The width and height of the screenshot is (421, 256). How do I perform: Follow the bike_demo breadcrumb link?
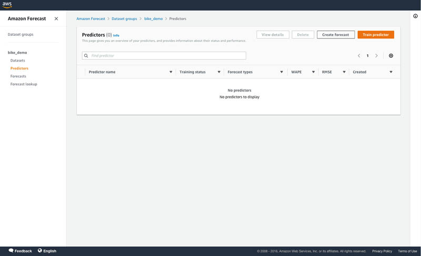click(153, 18)
